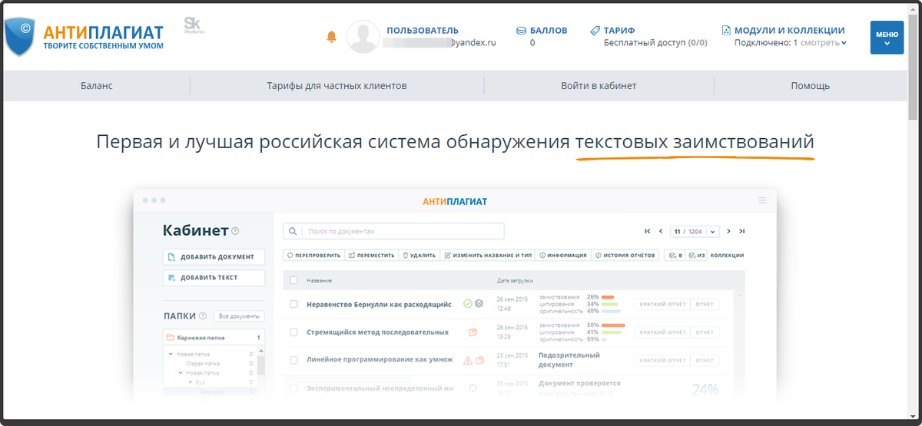Click remove from collection ИЗ button

click(x=697, y=255)
